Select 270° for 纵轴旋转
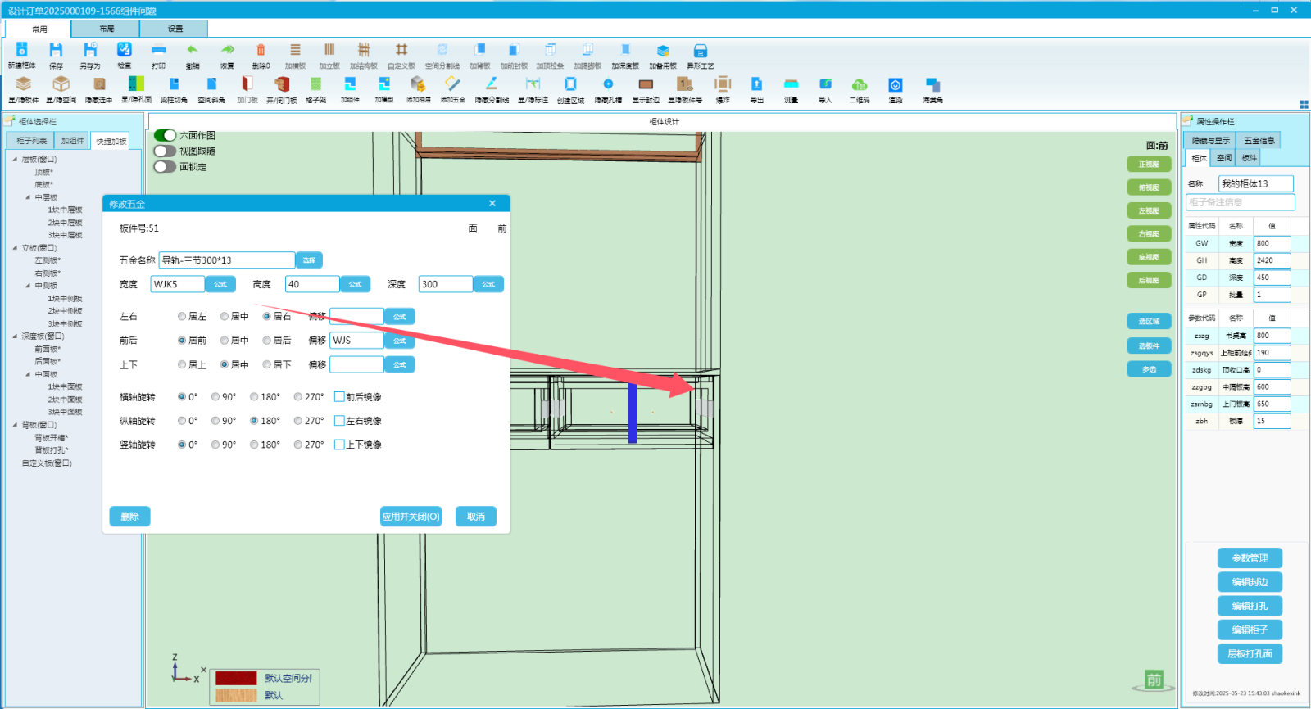This screenshot has height=709, width=1311. [x=297, y=420]
